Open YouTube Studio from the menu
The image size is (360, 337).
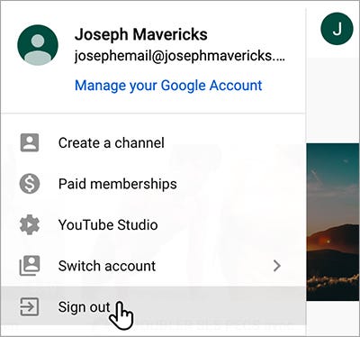[153, 224]
